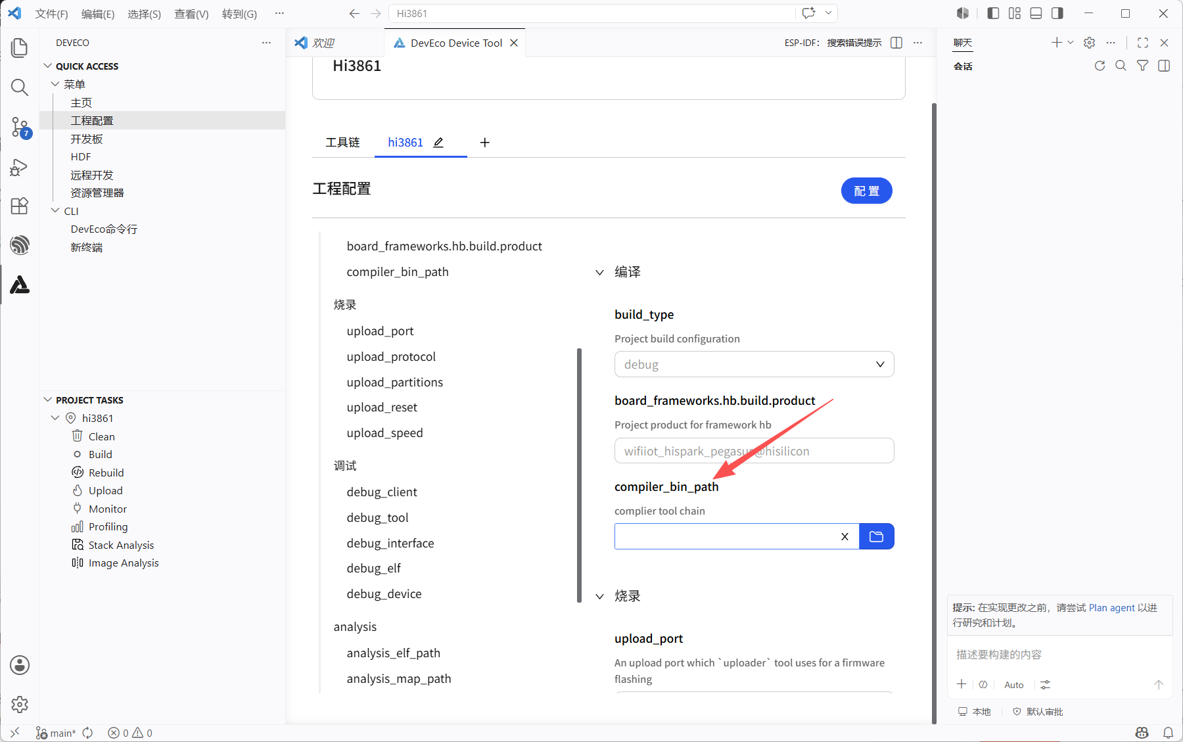Open the Manage gear in activity bar

coord(20,705)
